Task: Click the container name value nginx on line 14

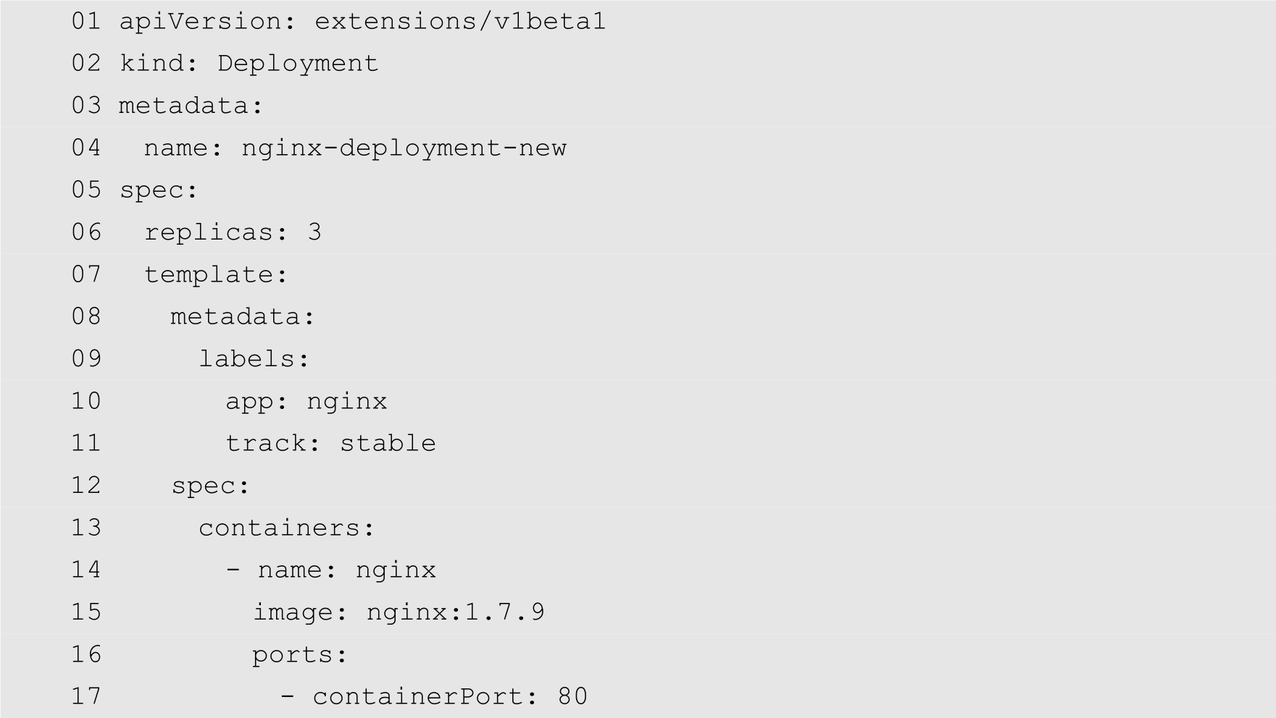Action: coord(396,570)
